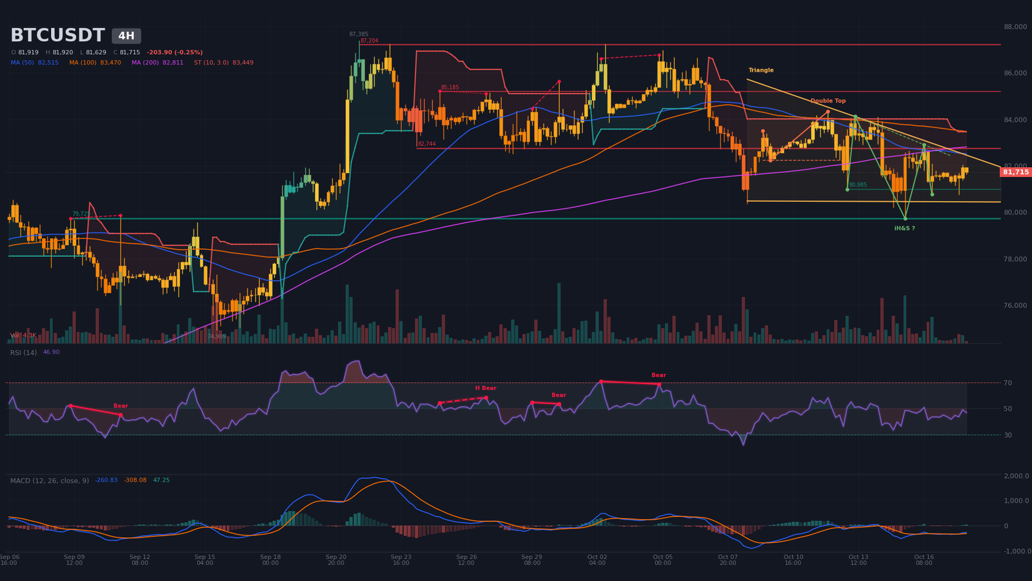
Task: Click the Oct 02 04:00 time label
Action: click(597, 560)
